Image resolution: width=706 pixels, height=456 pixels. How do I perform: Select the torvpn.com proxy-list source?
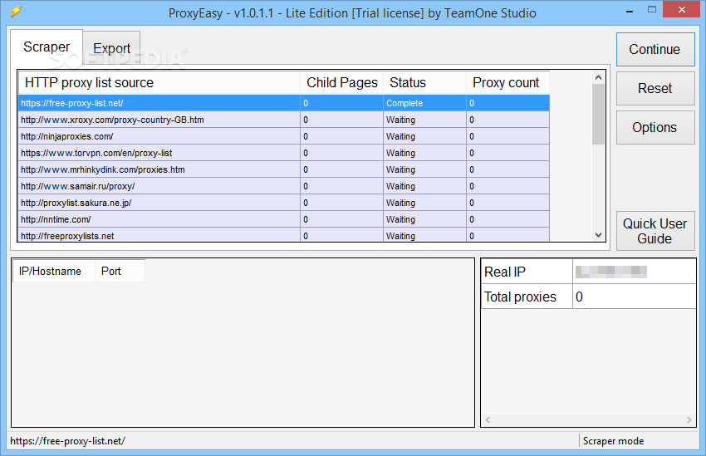(x=284, y=153)
